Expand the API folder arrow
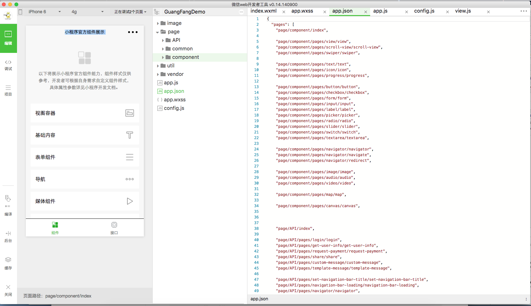Image resolution: width=531 pixels, height=306 pixels. (x=163, y=40)
